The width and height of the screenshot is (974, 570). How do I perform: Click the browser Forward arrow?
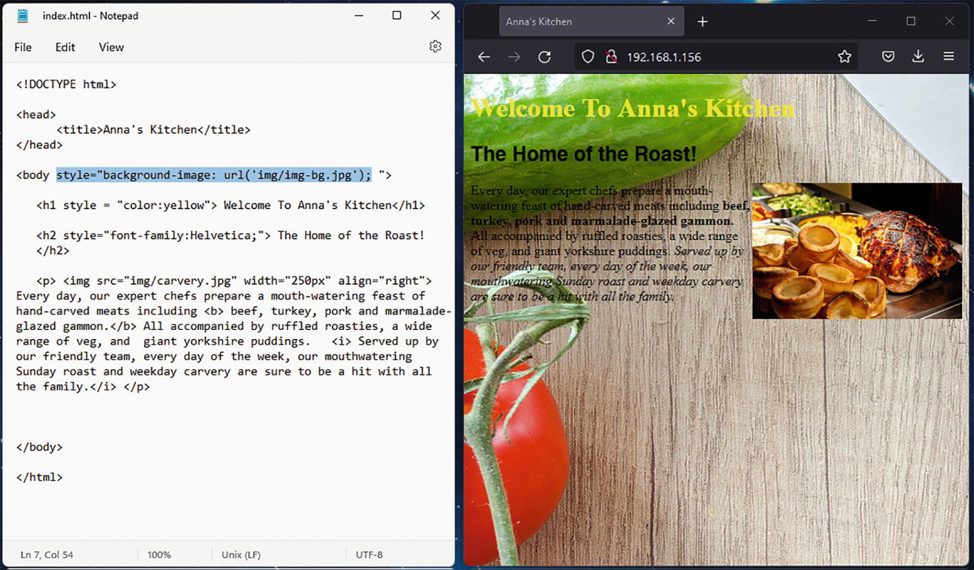coord(514,57)
